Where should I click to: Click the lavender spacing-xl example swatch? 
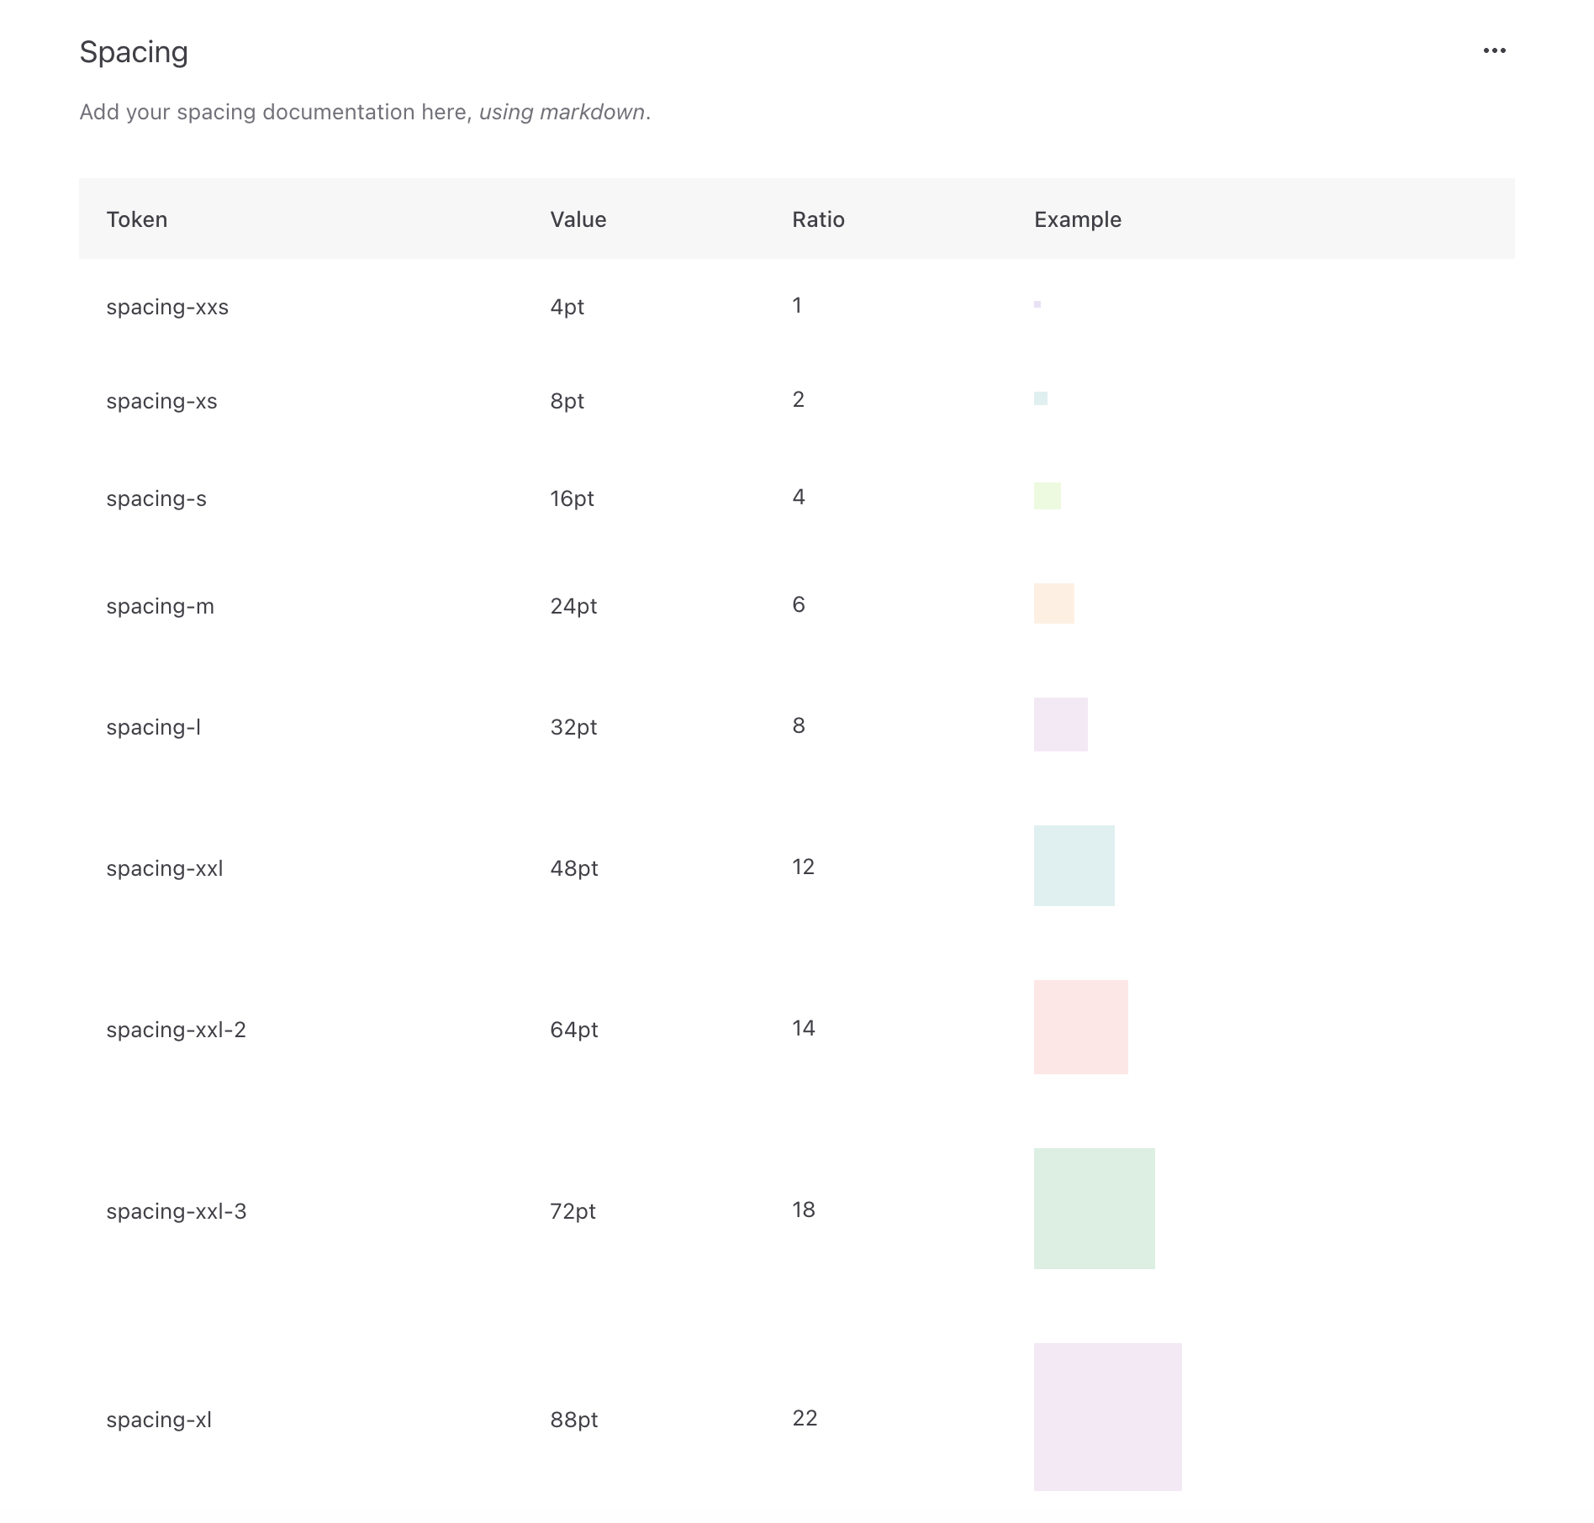[x=1107, y=1418]
